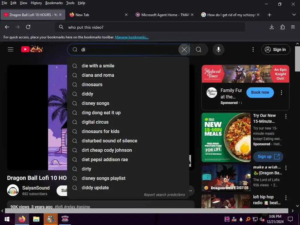Image resolution: width=300 pixels, height=225 pixels.
Task: Select suggestion 'die with a smile'
Action: pyautogui.click(x=128, y=66)
